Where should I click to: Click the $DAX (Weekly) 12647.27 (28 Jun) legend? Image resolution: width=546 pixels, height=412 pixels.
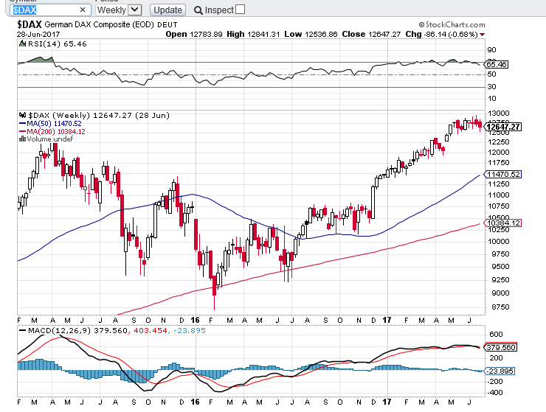pyautogui.click(x=99, y=115)
